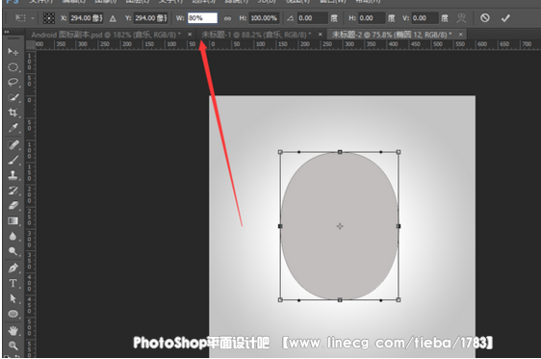Select the Hand tool
This screenshot has height=359, width=541.
13,330
